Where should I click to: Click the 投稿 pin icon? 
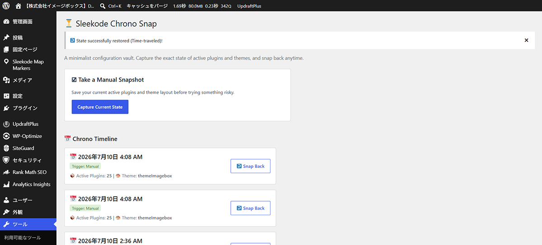tap(6, 37)
